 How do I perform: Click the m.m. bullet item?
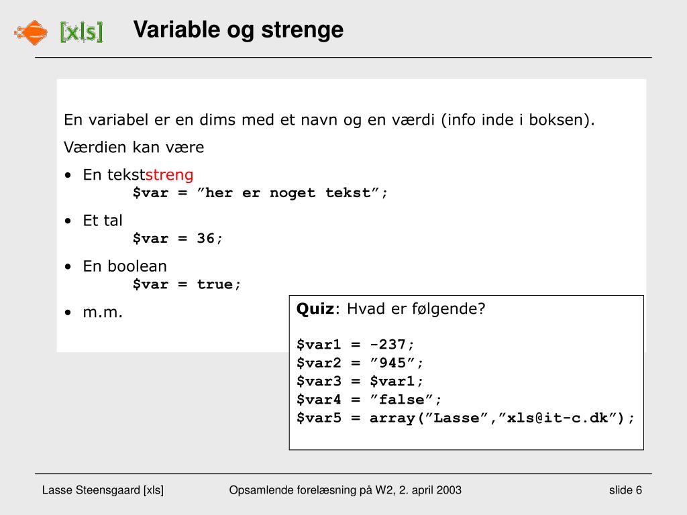(103, 312)
